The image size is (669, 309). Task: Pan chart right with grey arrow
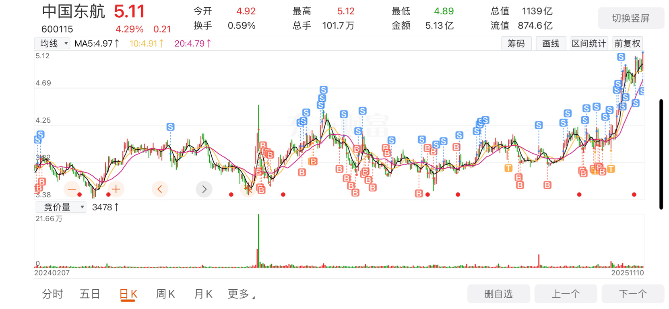[204, 189]
